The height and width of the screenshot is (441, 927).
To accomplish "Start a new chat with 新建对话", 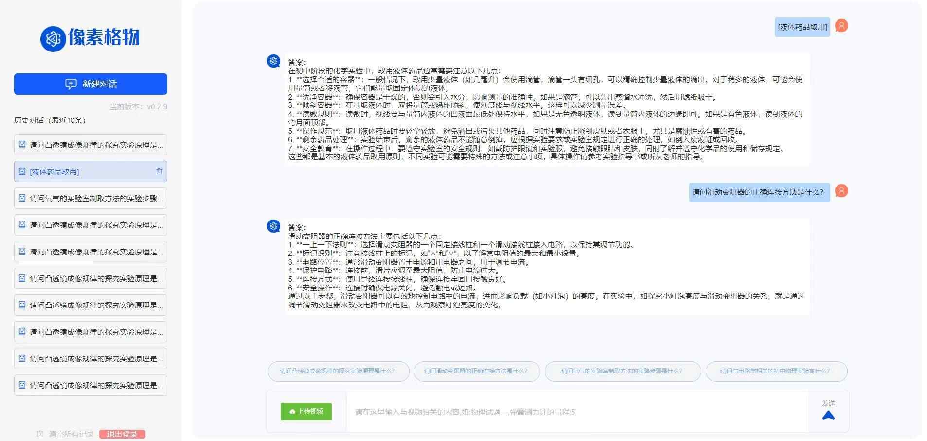I will point(90,84).
